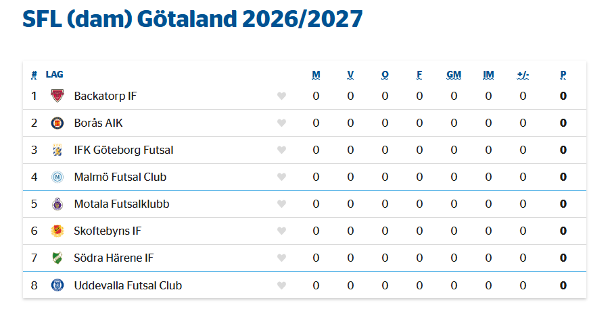Click the Motala Futsalklubb crest
This screenshot has height=315, width=610.
57,204
